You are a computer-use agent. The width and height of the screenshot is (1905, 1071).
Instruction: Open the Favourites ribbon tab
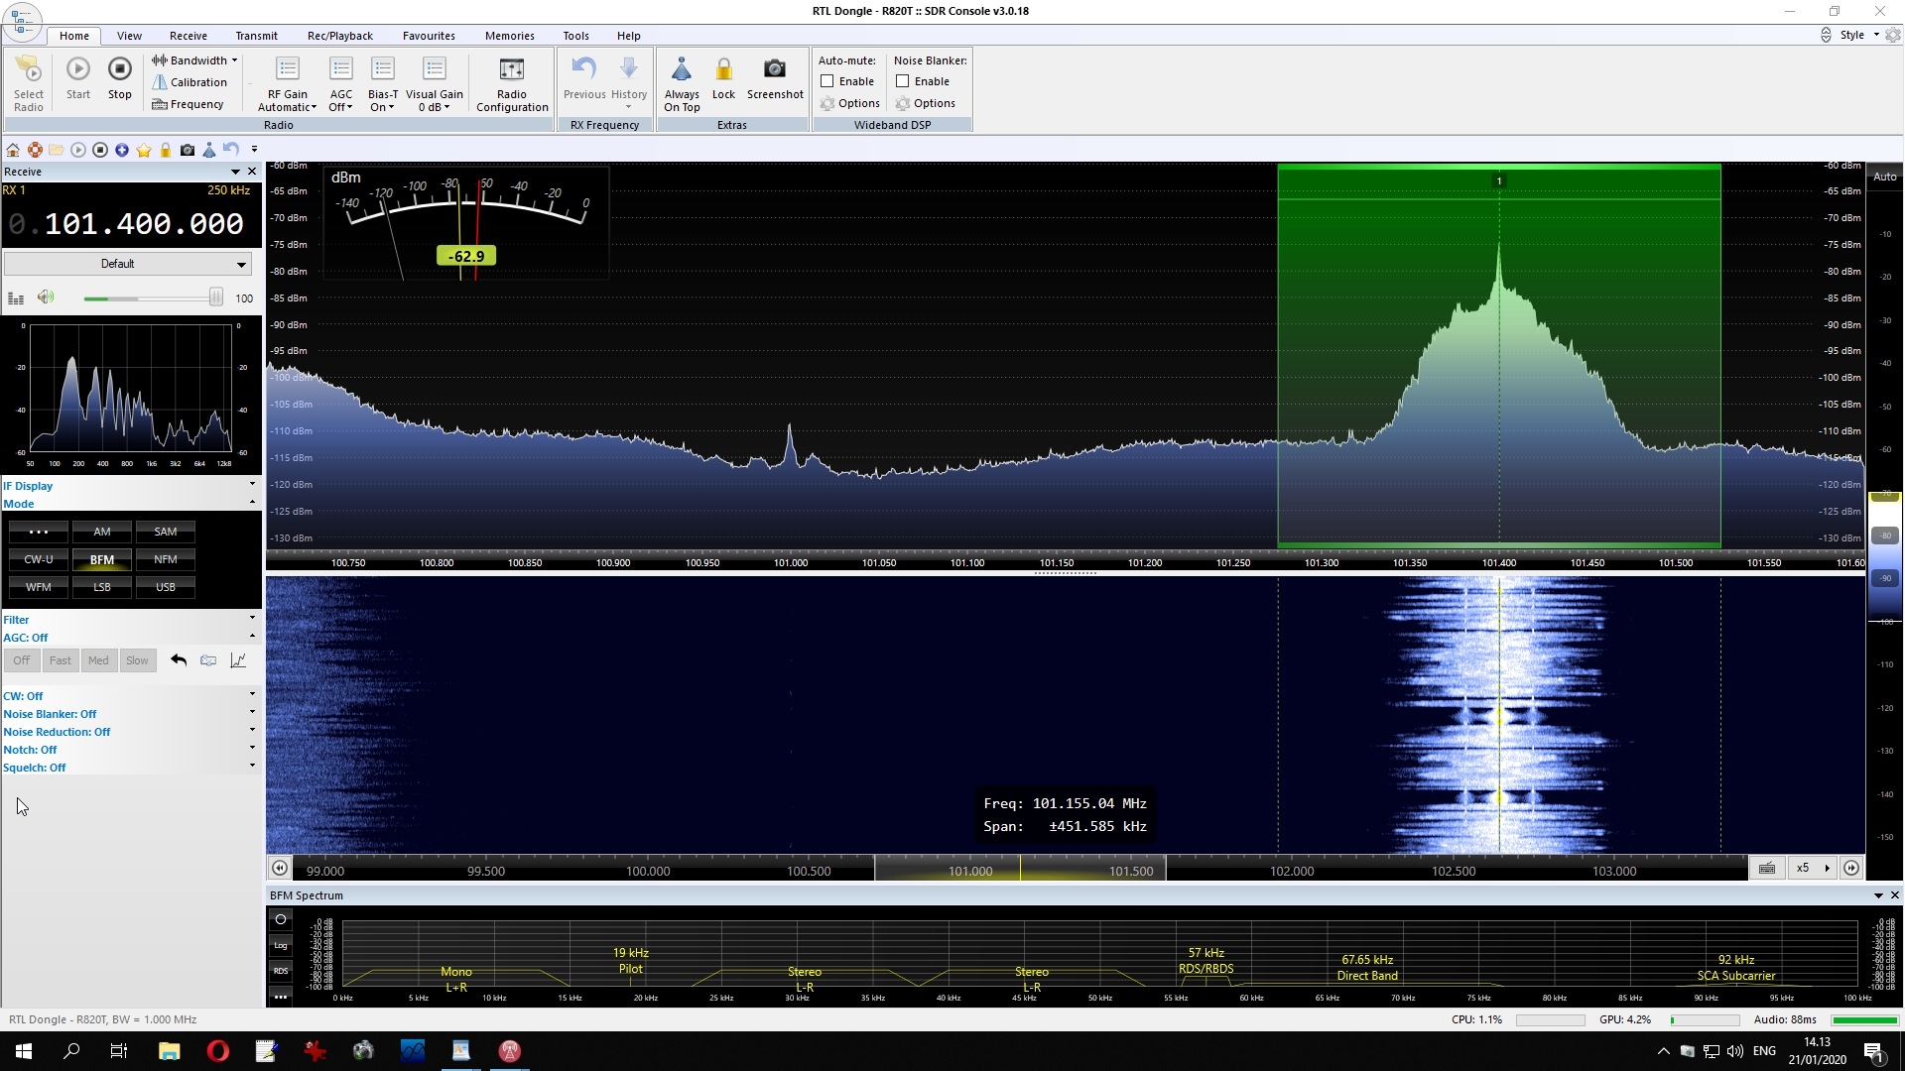[429, 36]
